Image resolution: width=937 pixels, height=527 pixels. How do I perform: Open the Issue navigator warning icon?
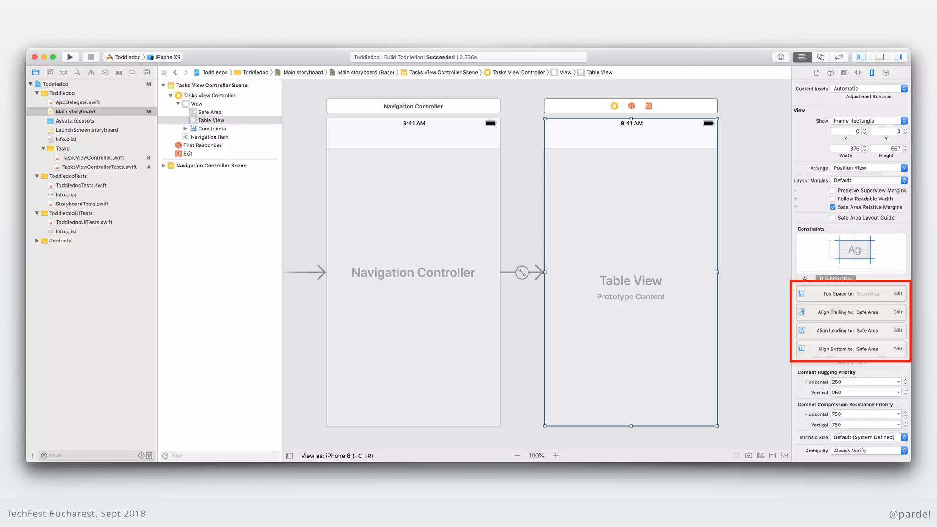click(x=91, y=72)
